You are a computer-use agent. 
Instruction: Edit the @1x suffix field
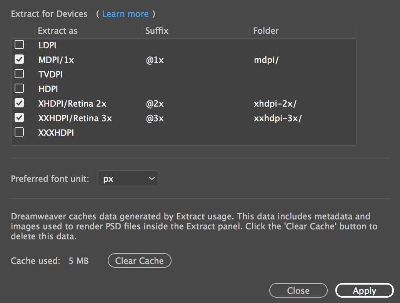pyautogui.click(x=154, y=59)
